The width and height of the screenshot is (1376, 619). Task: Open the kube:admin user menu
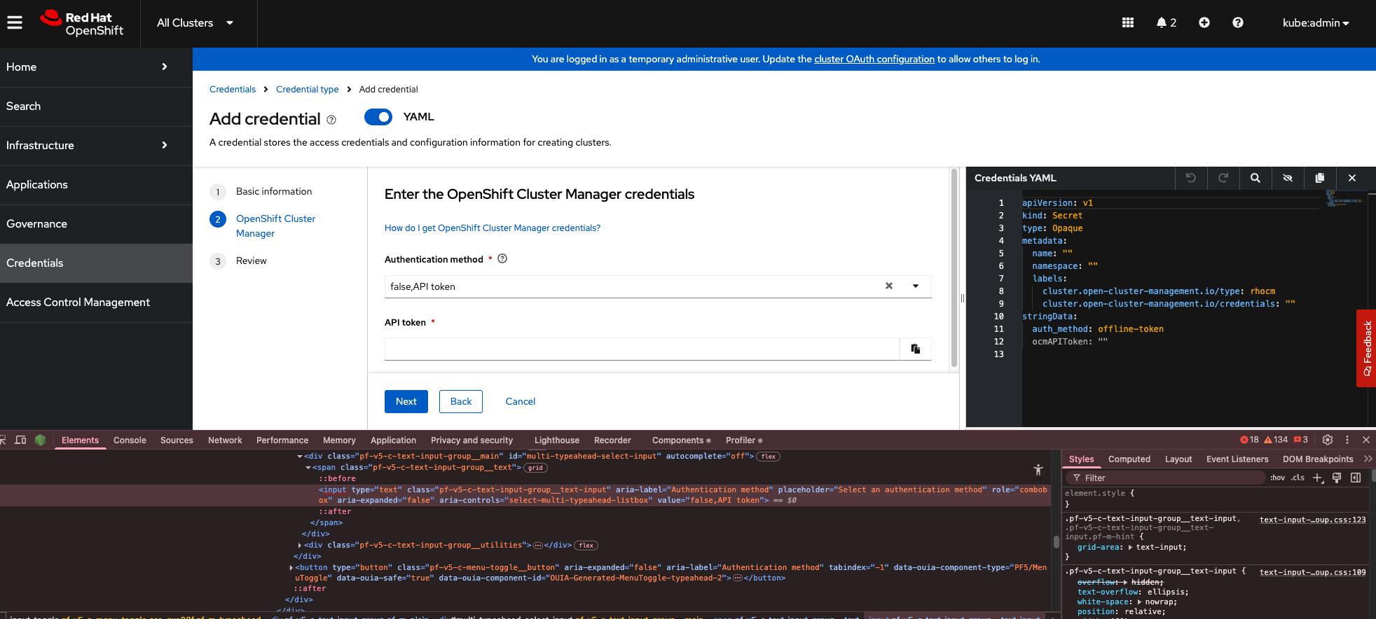tap(1316, 23)
